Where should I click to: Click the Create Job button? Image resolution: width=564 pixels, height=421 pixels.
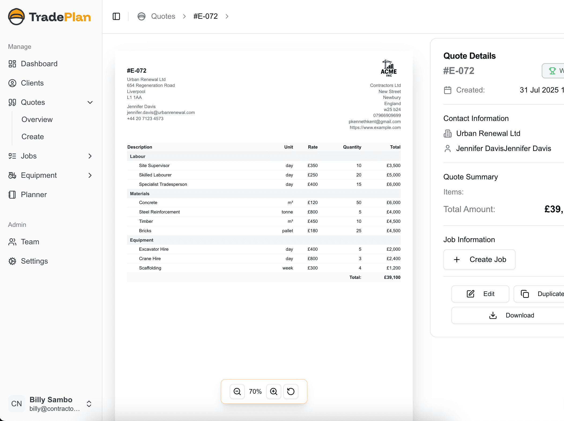pos(479,259)
